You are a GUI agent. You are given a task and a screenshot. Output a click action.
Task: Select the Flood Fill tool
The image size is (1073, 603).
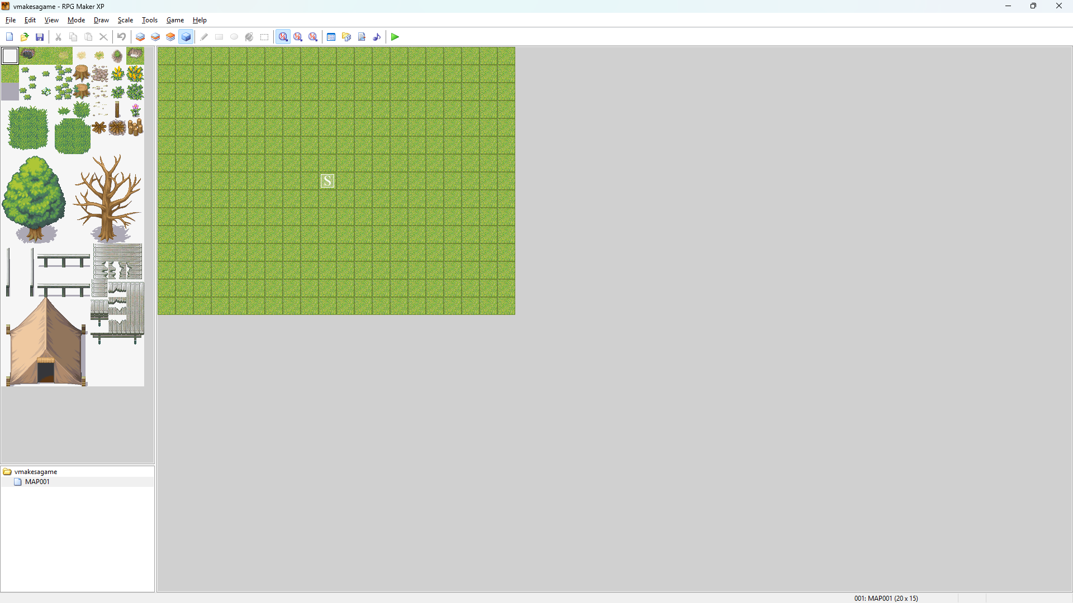(249, 37)
